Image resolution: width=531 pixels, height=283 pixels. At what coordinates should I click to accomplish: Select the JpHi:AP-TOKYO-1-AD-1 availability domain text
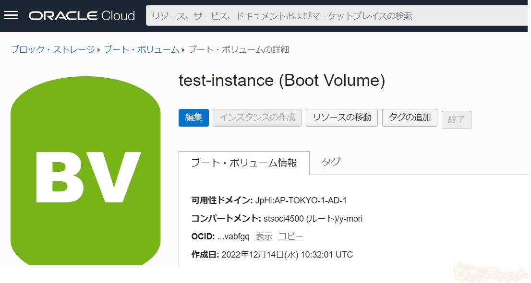[x=301, y=200]
